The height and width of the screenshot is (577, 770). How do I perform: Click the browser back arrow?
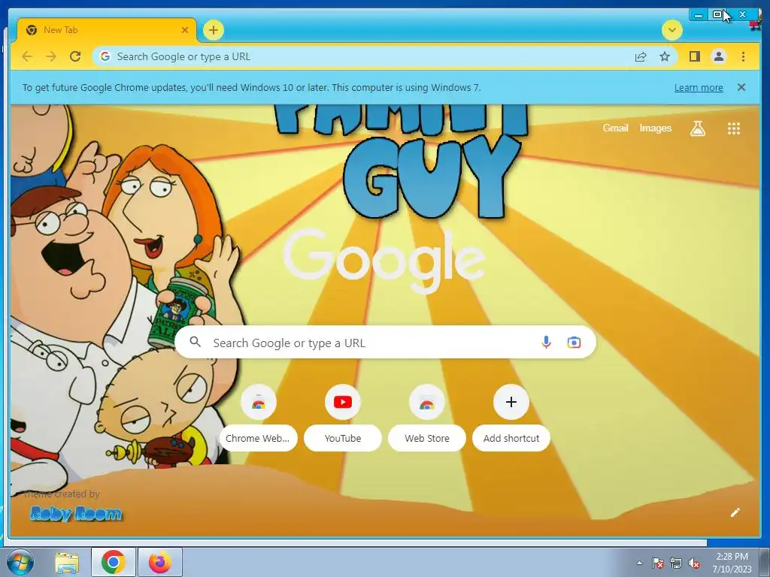coord(27,56)
